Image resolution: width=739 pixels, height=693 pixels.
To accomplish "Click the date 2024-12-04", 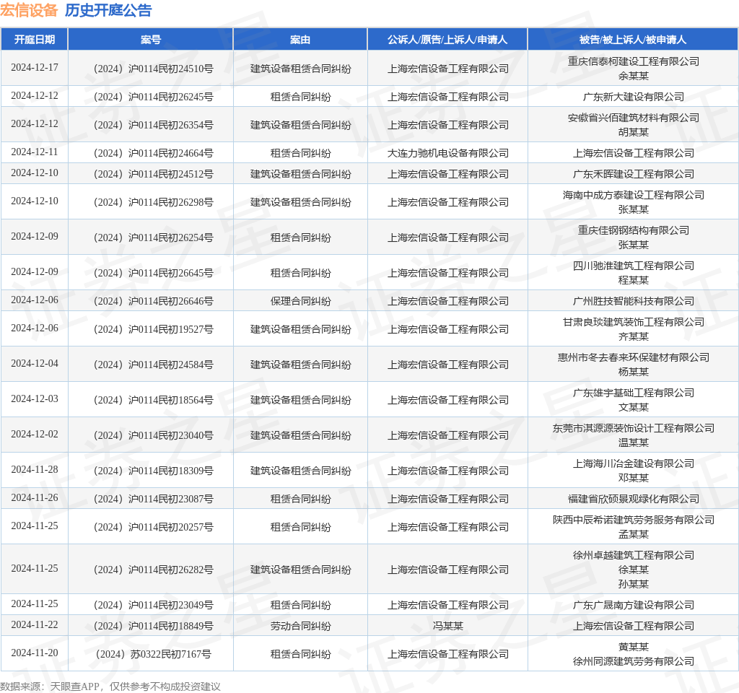I will coord(35,363).
